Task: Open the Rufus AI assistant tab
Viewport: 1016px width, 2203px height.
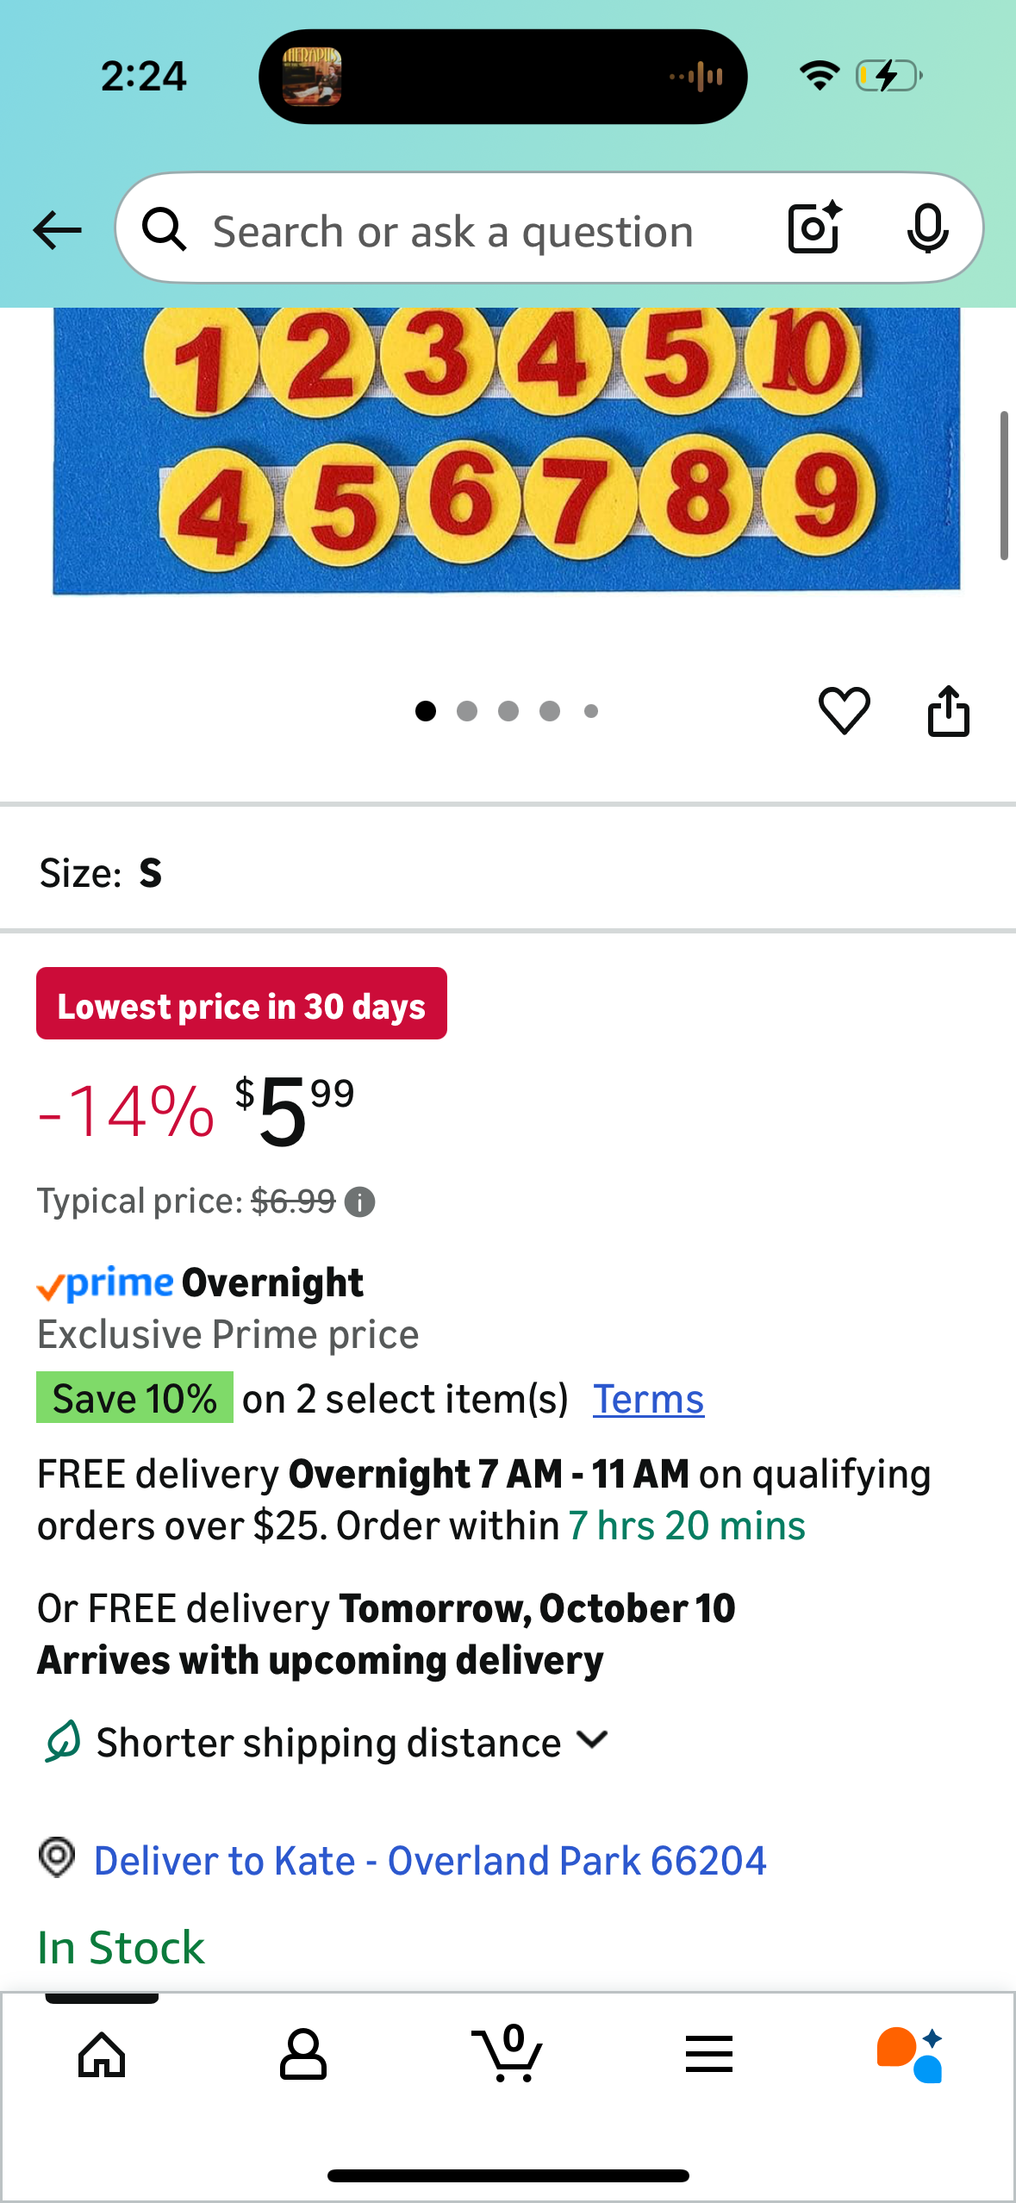Action: coord(910,2055)
